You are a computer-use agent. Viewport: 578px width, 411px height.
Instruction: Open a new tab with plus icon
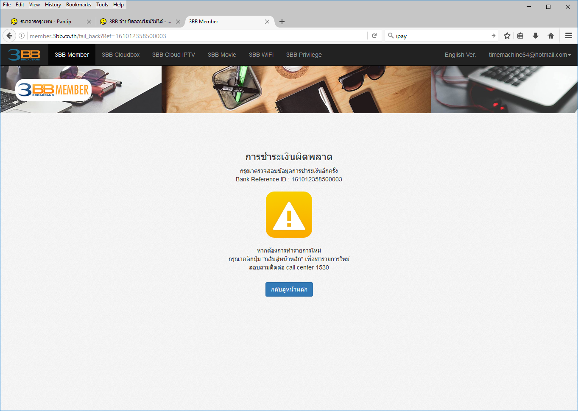pos(282,22)
